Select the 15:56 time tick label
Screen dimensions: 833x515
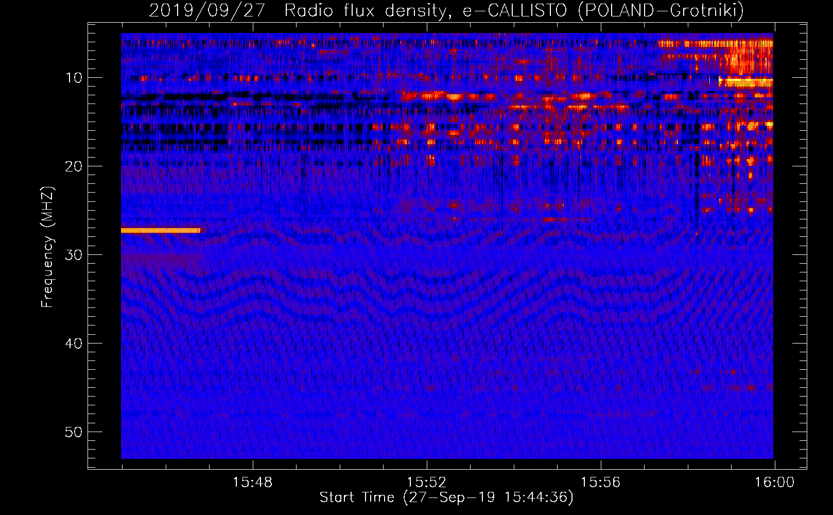pyautogui.click(x=600, y=483)
